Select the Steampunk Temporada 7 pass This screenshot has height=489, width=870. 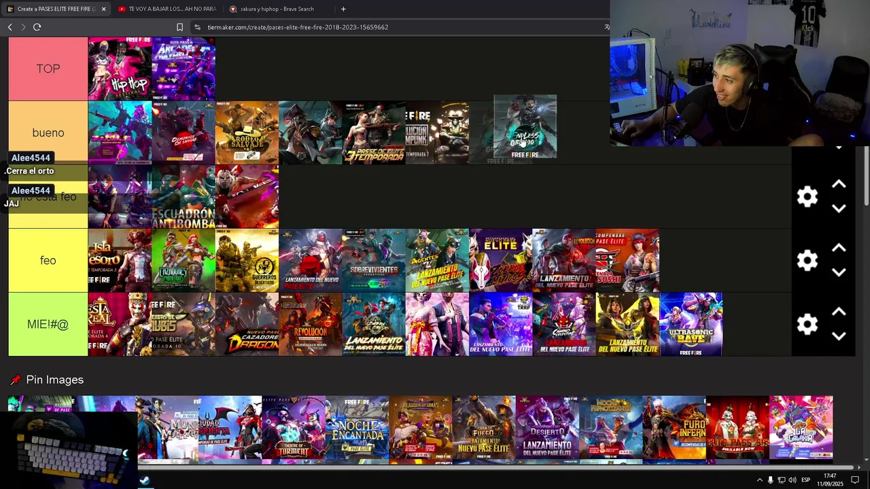coord(437,132)
